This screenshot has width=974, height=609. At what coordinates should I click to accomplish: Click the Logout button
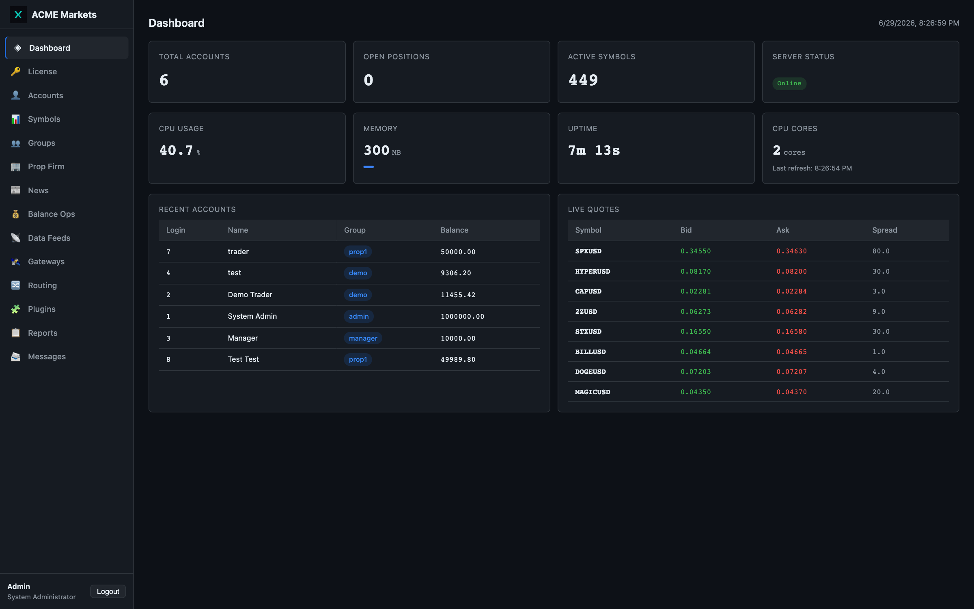108,592
